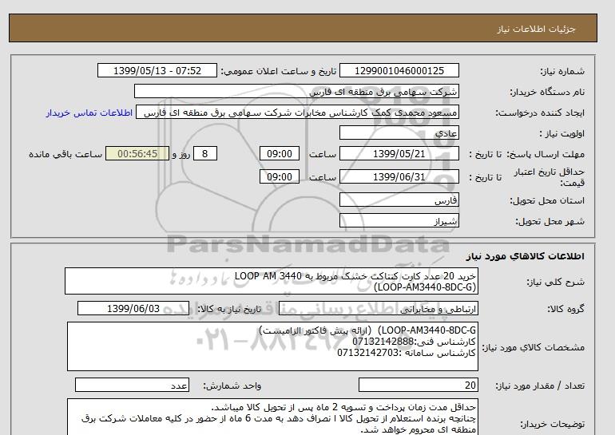The image size is (615, 435).
Task: Click the شماره نیاز field 1299001046000125
Action: coord(399,70)
